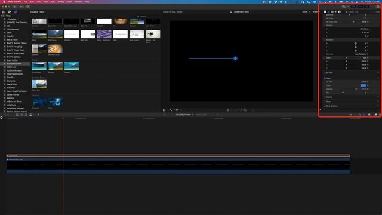Adjust the Opacity slider handle
Screen dimensions: 382x215
click(356, 89)
